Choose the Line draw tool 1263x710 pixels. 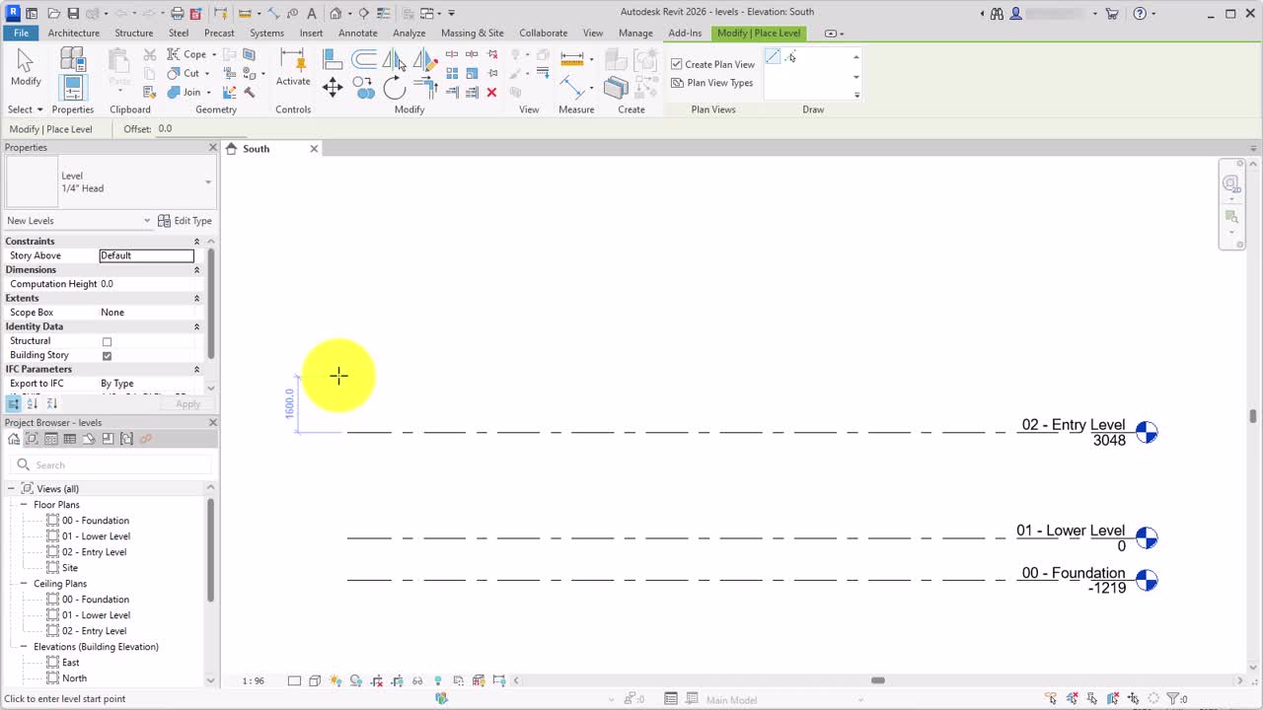(773, 57)
